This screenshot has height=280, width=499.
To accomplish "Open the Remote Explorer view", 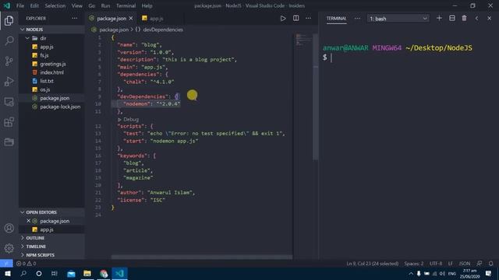I will [9, 102].
